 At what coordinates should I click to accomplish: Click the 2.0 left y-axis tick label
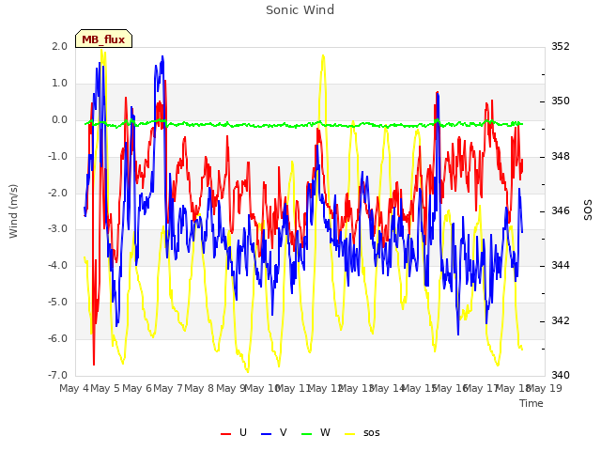(x=59, y=46)
